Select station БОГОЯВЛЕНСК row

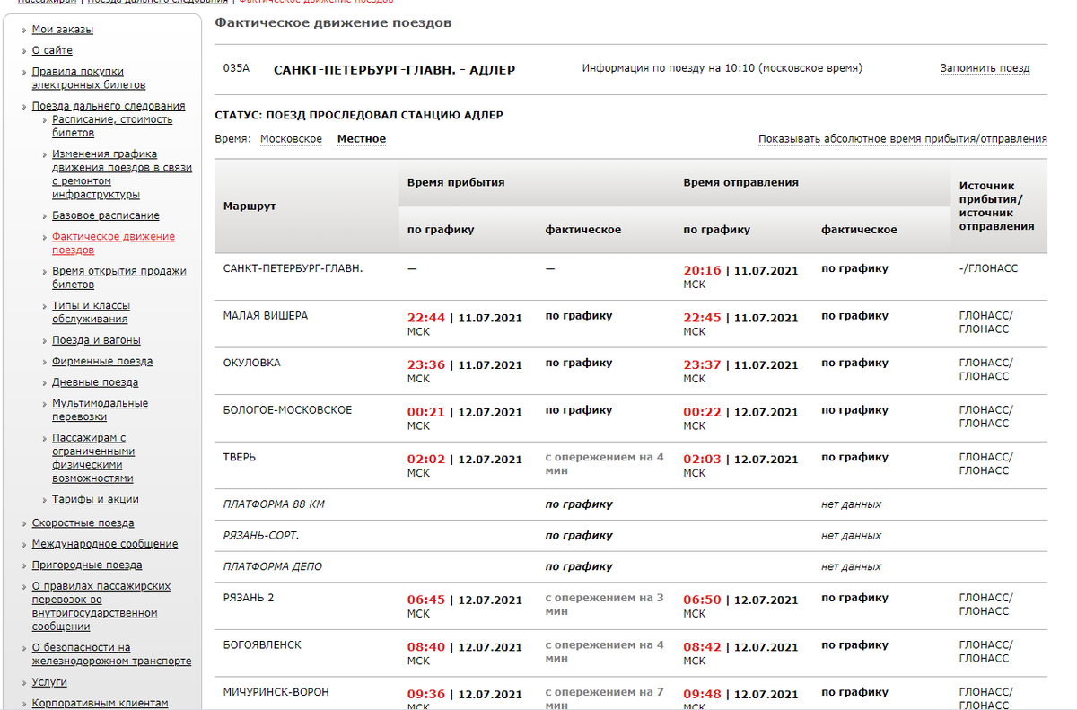(x=262, y=644)
